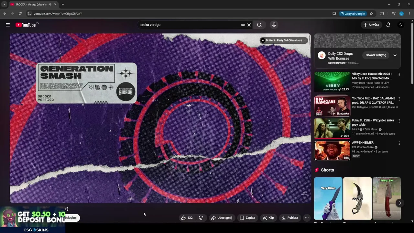Viewport: 414px width, 233px height.
Task: Dislike the video with thumbs down
Action: pos(201,218)
